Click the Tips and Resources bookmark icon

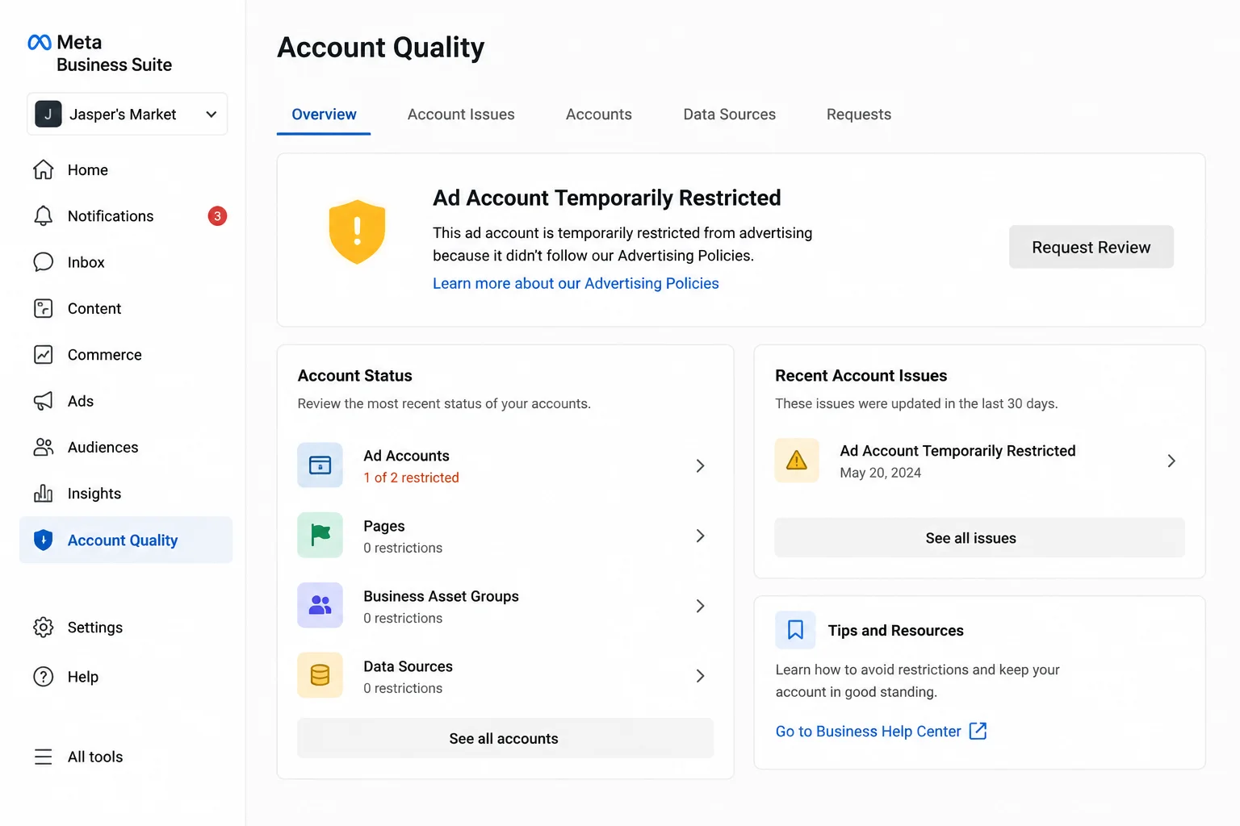pyautogui.click(x=795, y=630)
